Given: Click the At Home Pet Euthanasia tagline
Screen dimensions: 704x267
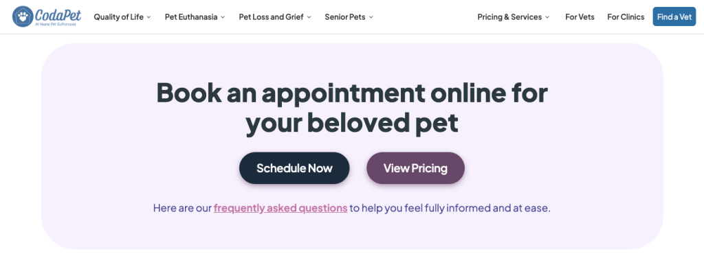Looking at the screenshot, I should (x=55, y=24).
